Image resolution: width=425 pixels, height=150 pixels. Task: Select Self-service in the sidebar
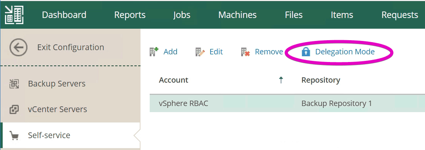pyautogui.click(x=49, y=135)
